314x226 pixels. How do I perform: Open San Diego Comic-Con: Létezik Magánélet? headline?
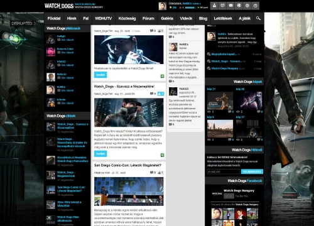(127, 165)
